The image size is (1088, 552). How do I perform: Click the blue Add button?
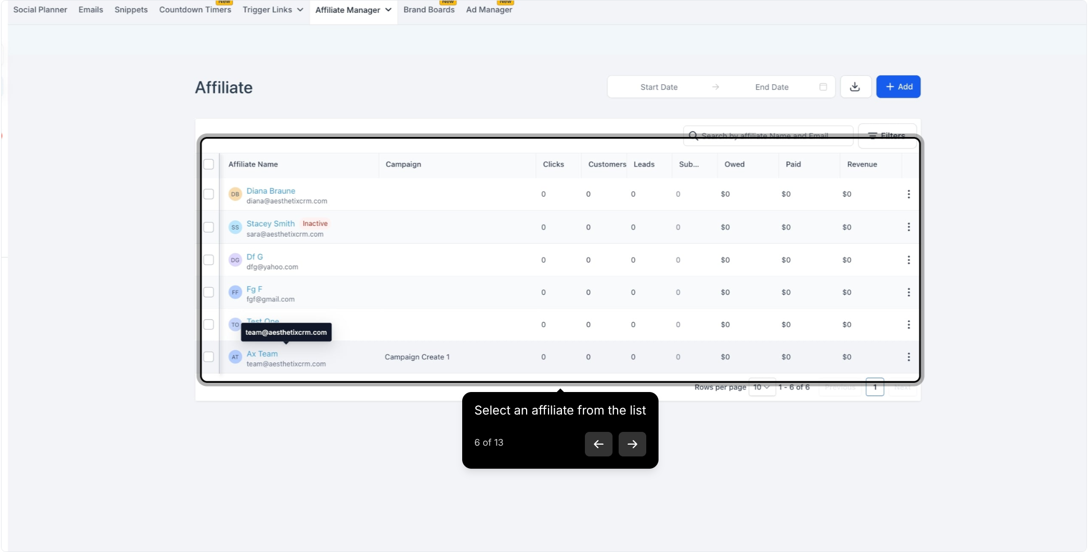tap(898, 87)
